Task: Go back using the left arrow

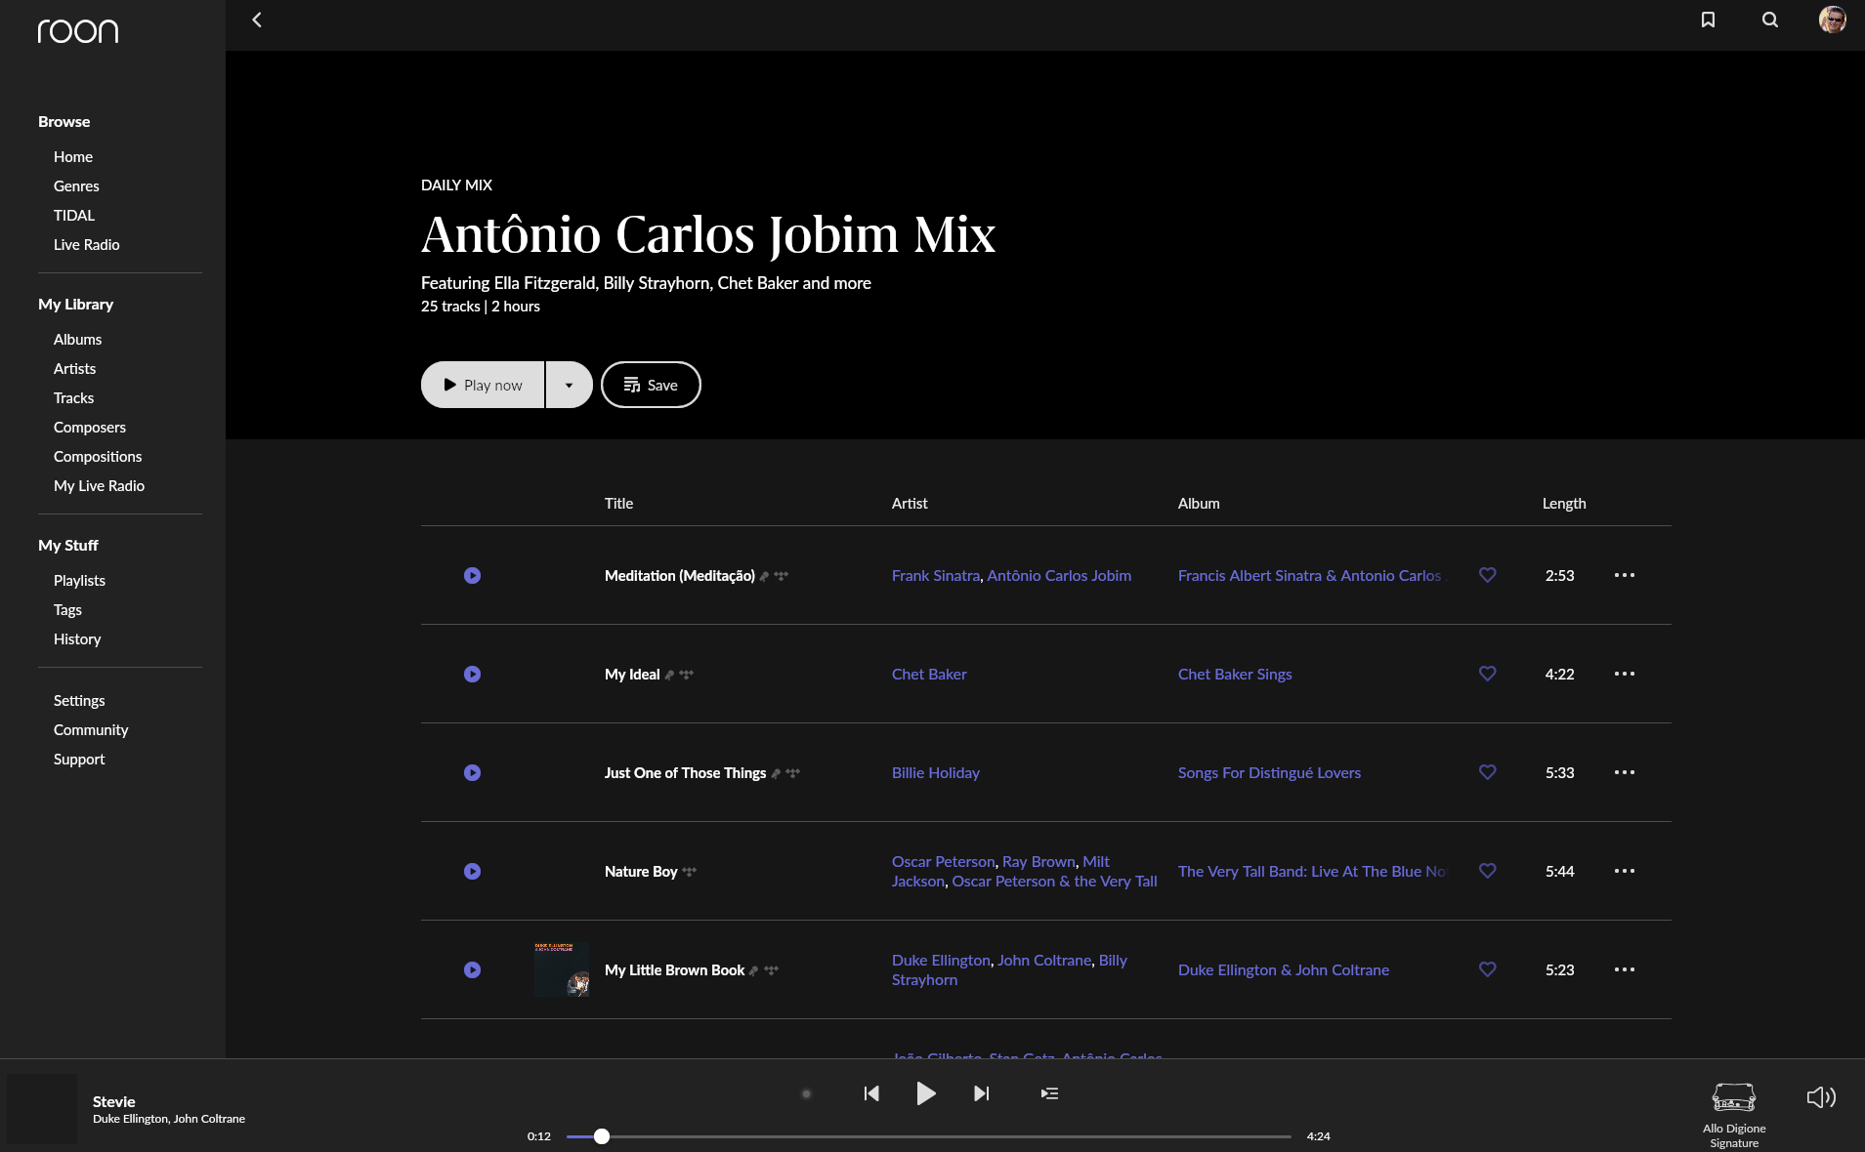Action: coord(257,20)
